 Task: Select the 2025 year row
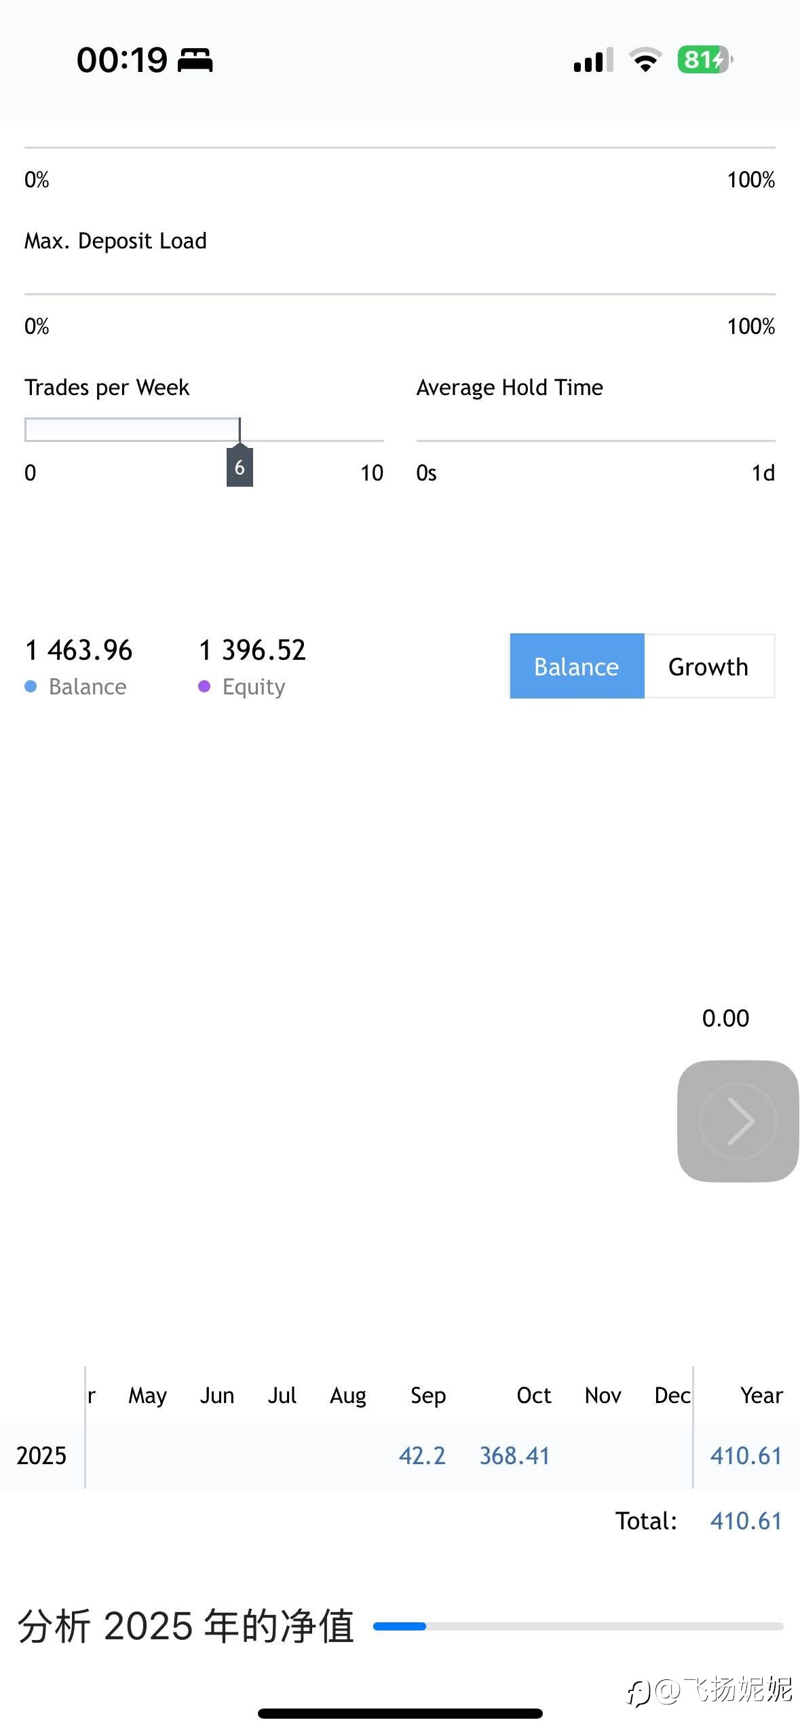coord(41,1456)
